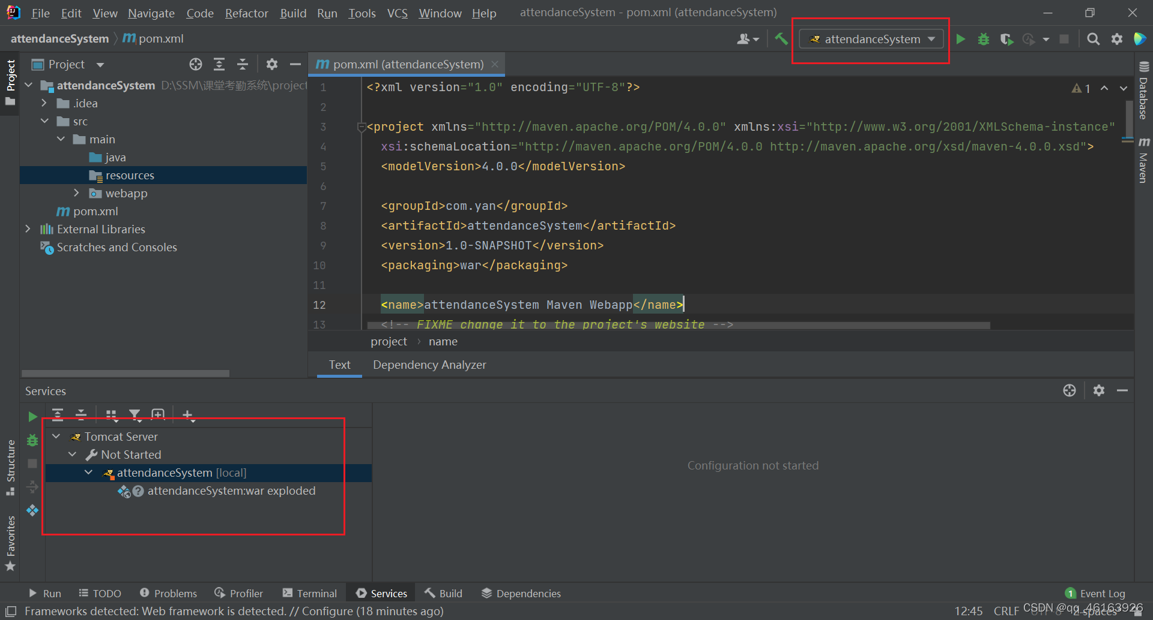Collapse the Not Started node
The image size is (1153, 620).
[73, 455]
